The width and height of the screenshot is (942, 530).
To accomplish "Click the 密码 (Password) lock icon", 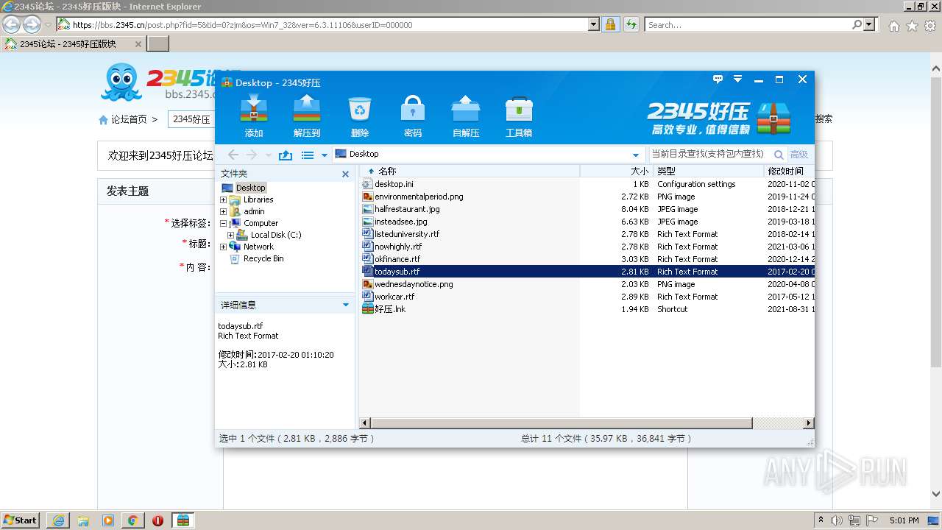I will tap(413, 116).
